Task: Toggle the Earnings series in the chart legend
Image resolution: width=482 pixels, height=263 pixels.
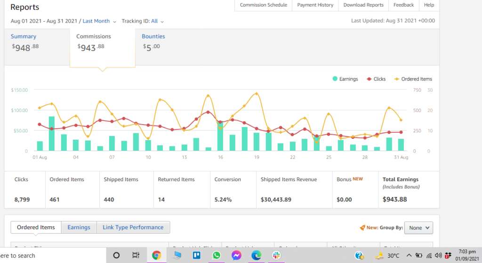Action: pos(345,79)
